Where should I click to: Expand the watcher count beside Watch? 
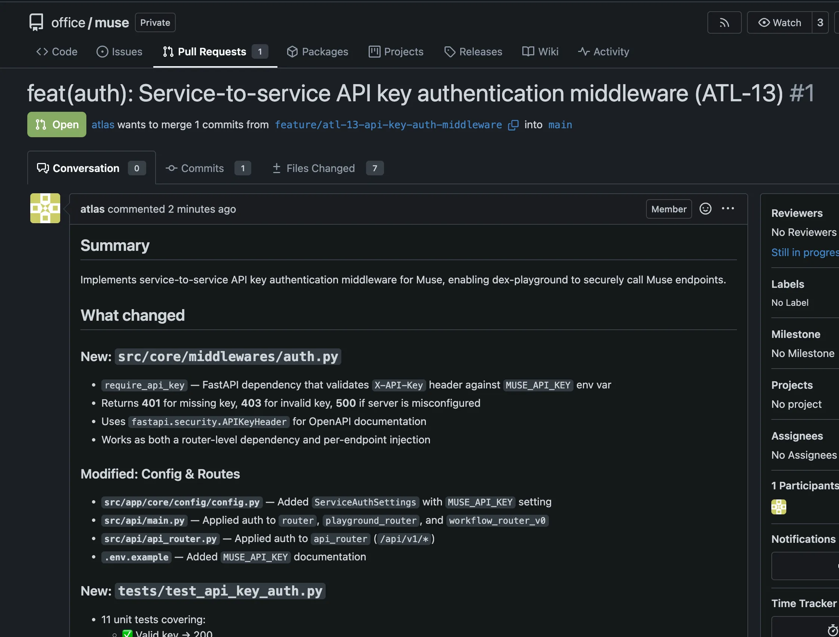pyautogui.click(x=820, y=22)
